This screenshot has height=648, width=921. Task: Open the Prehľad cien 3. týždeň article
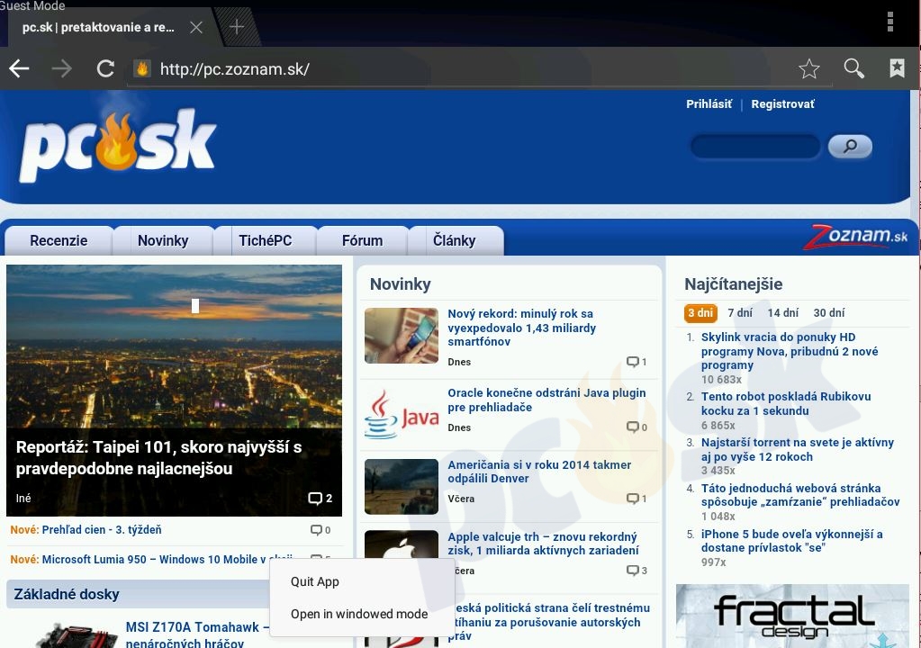click(102, 530)
